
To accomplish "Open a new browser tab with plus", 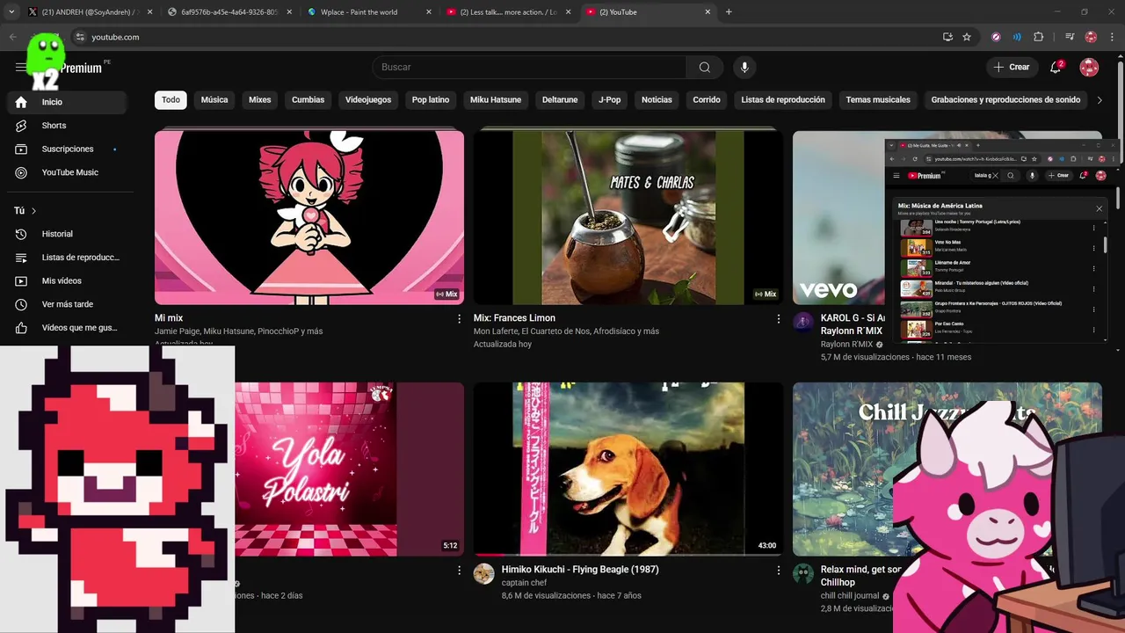I will [x=729, y=12].
